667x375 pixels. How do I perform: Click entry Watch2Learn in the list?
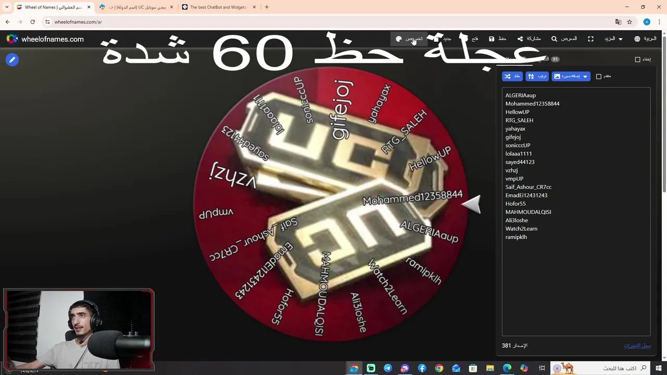pos(521,229)
